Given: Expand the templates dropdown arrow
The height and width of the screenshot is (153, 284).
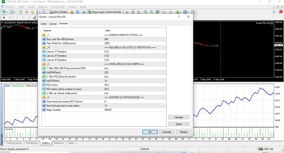Looking at the screenshot, I should click(196, 12).
